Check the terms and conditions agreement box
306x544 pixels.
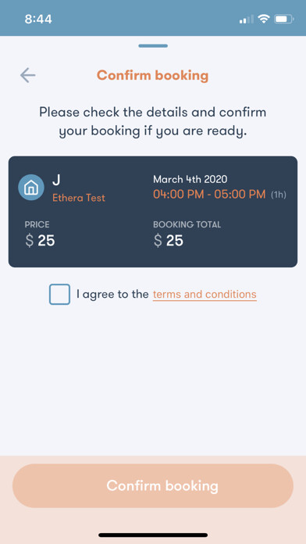pos(59,294)
